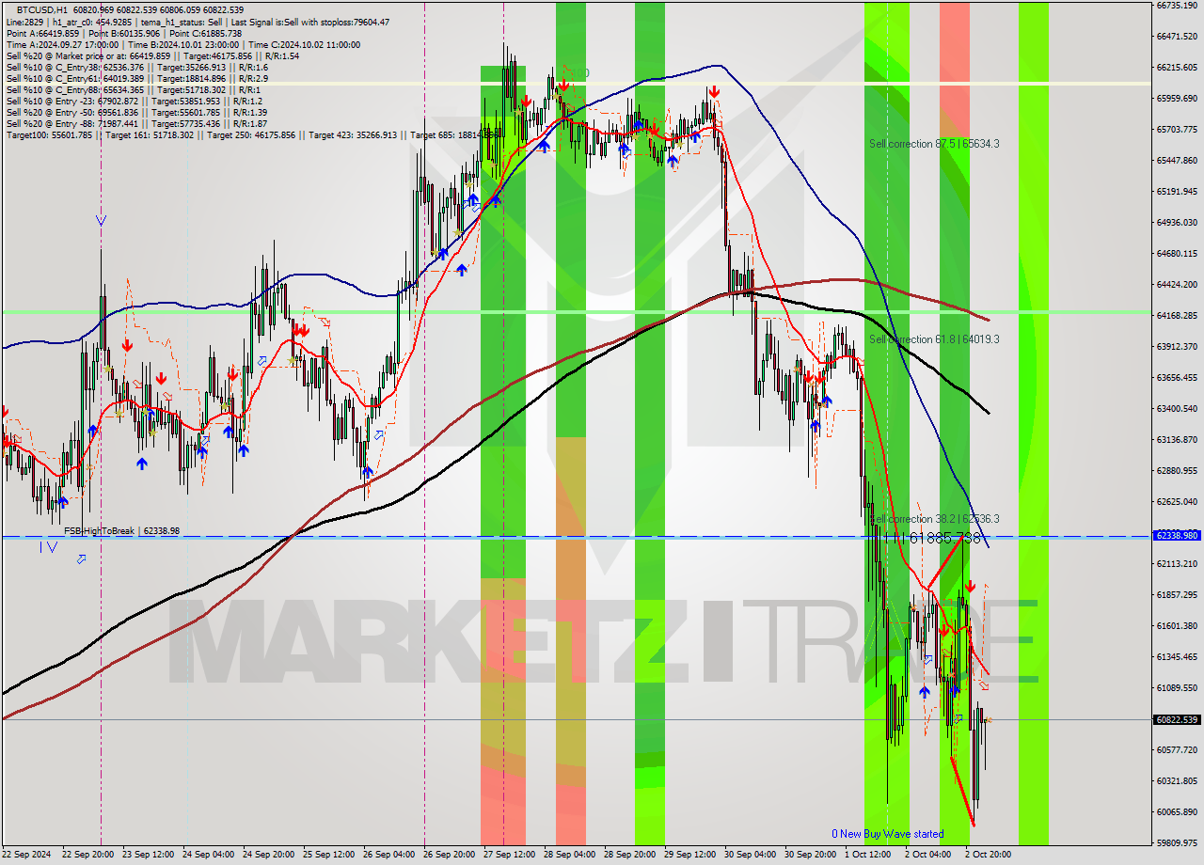Click price axis value 60321.805
Screen dimensions: 1204x865
(1176, 781)
